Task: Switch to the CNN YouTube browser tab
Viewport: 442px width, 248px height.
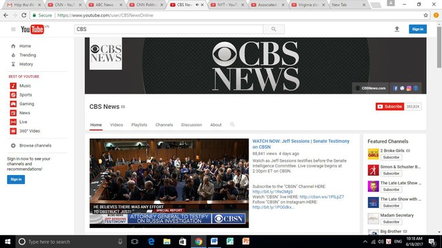Action: [64, 5]
